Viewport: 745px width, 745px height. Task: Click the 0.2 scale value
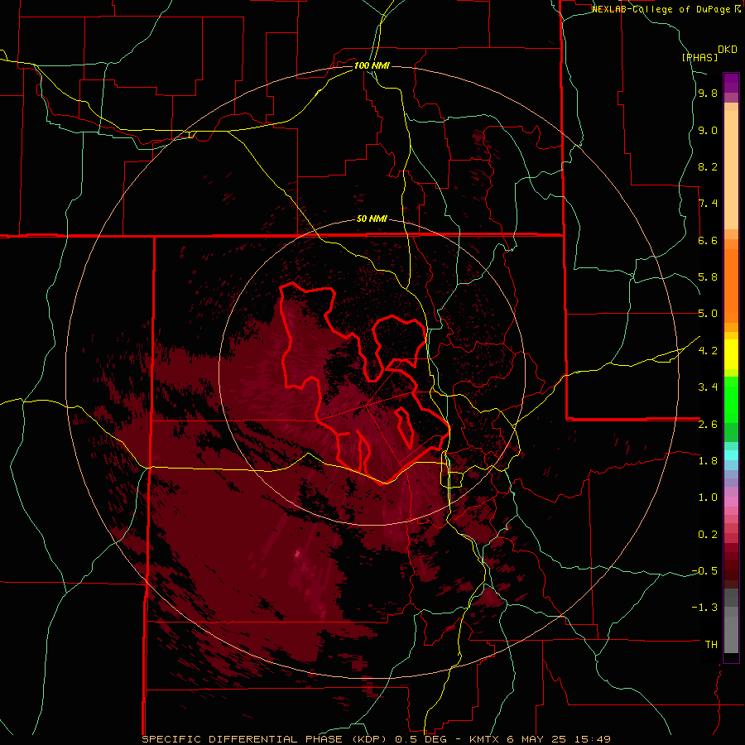[708, 535]
